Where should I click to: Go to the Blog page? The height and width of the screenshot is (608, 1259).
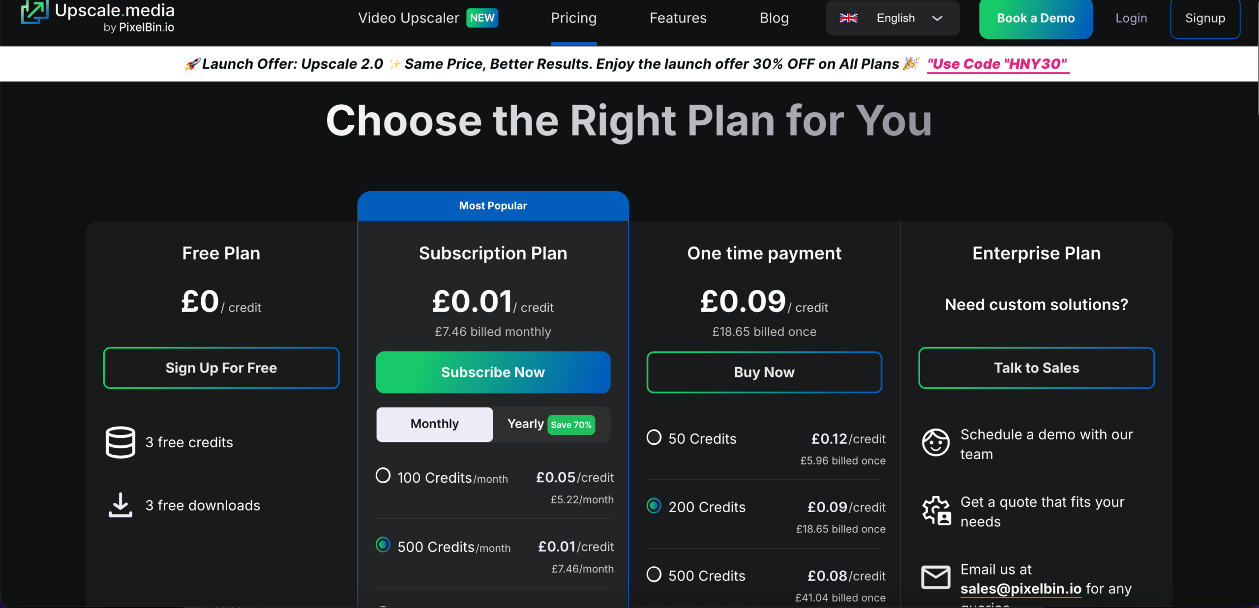click(x=774, y=18)
